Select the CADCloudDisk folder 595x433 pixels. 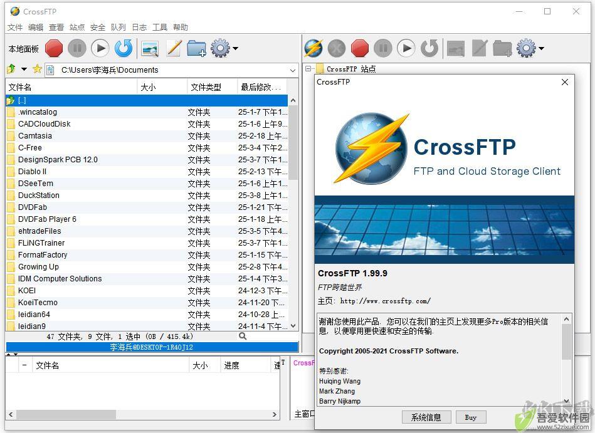[147, 124]
